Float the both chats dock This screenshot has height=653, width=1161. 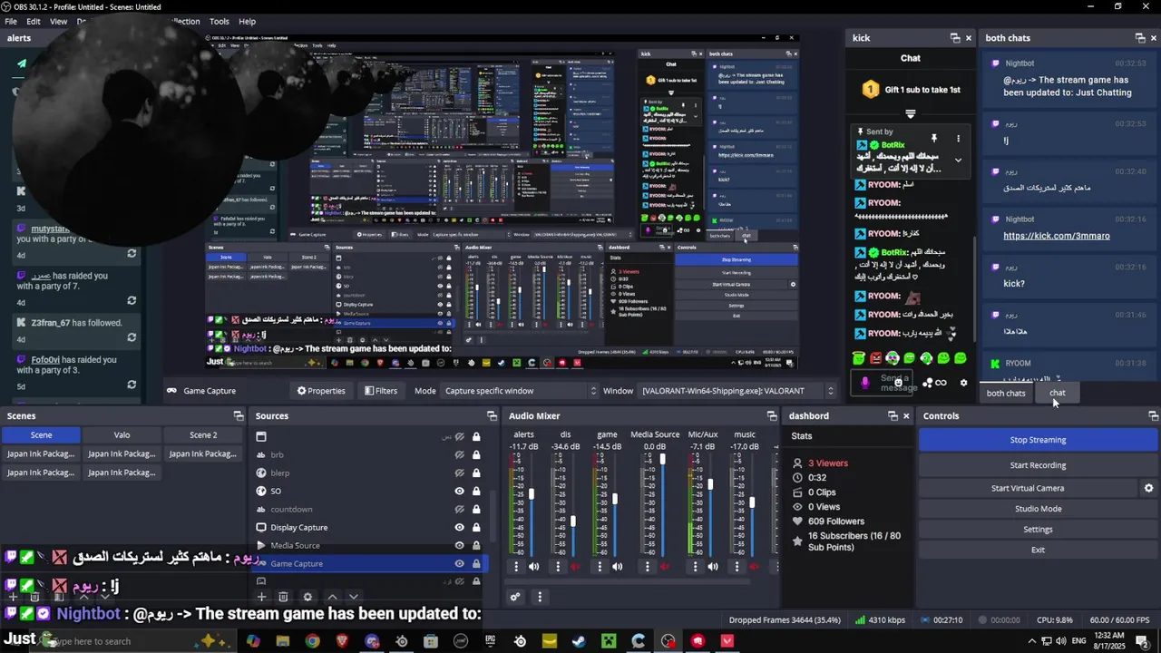click(1140, 38)
